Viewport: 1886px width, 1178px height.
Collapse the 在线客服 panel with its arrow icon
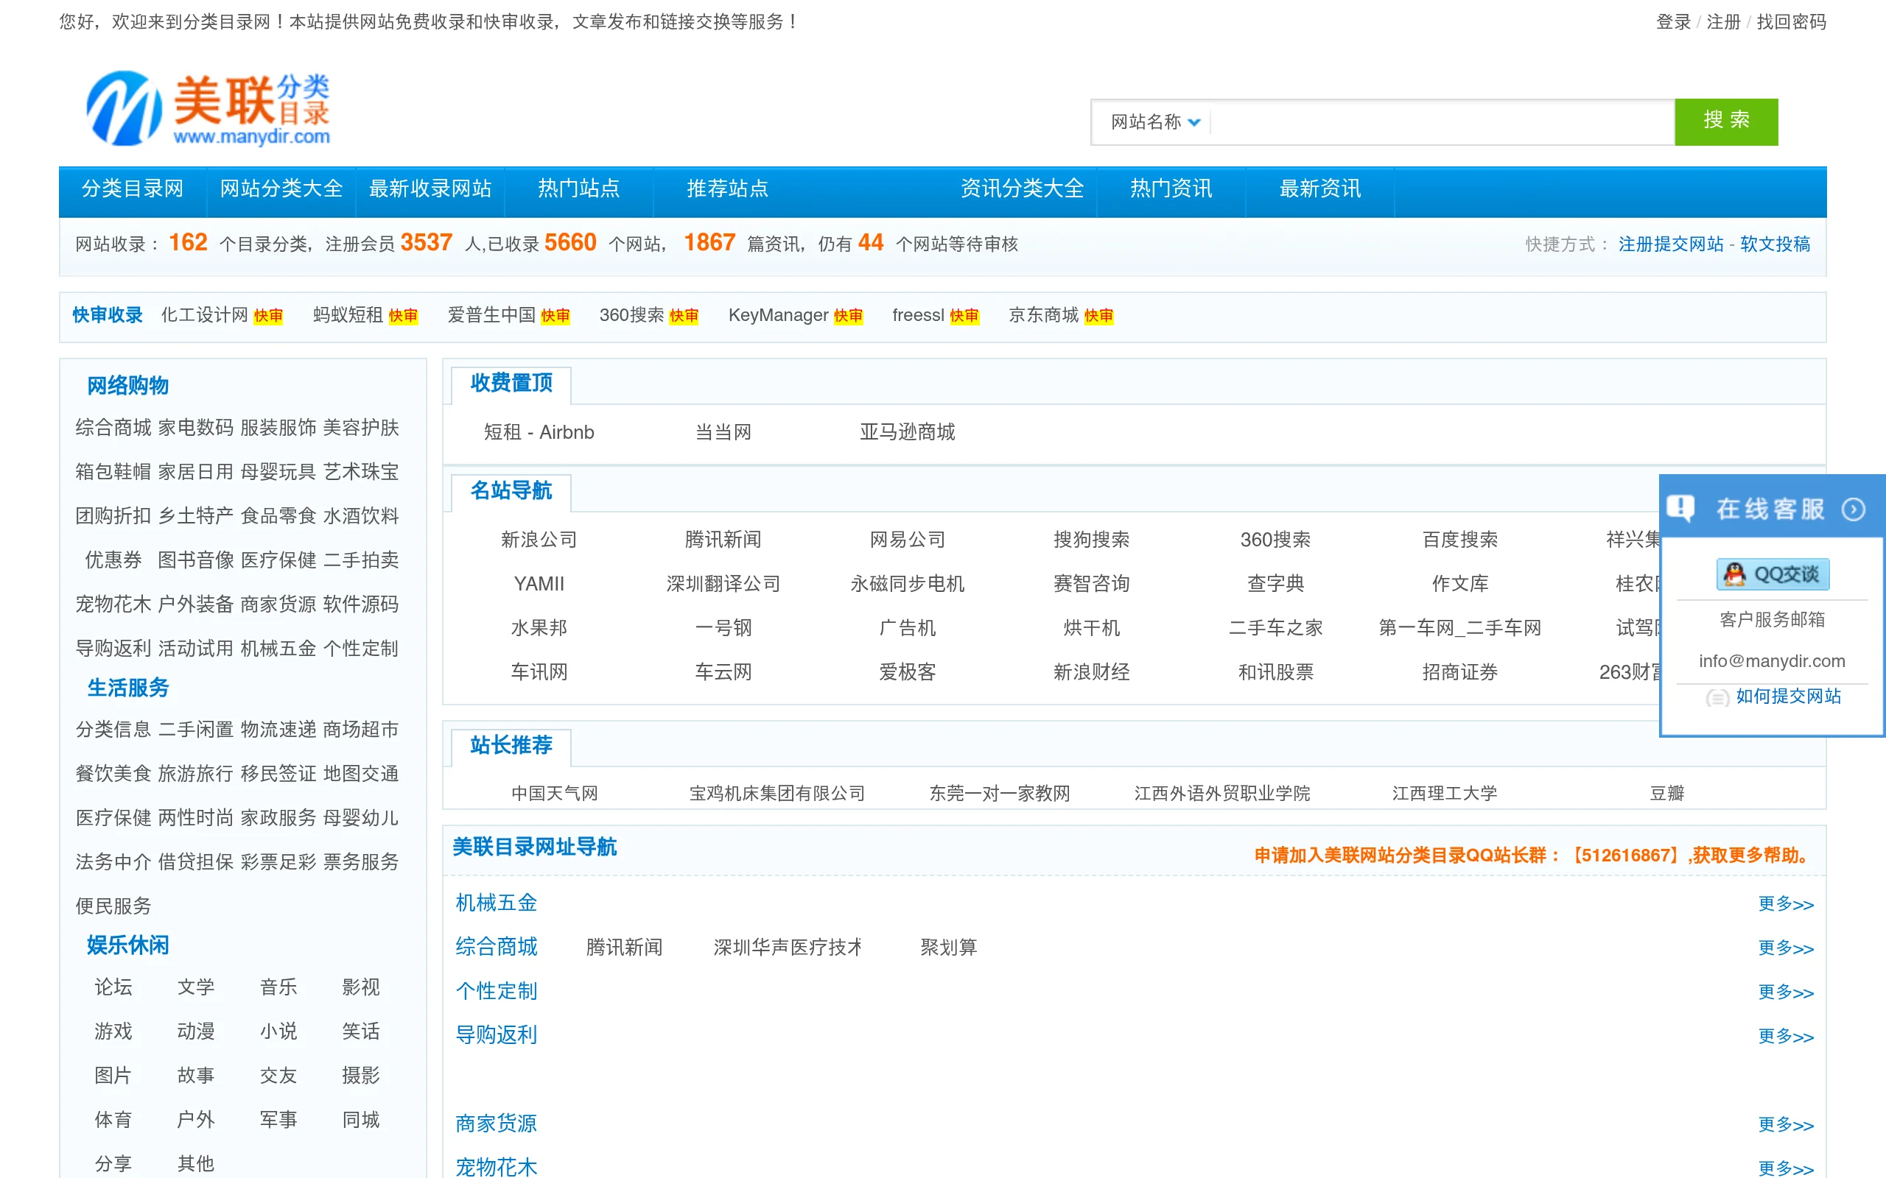pos(1854,509)
